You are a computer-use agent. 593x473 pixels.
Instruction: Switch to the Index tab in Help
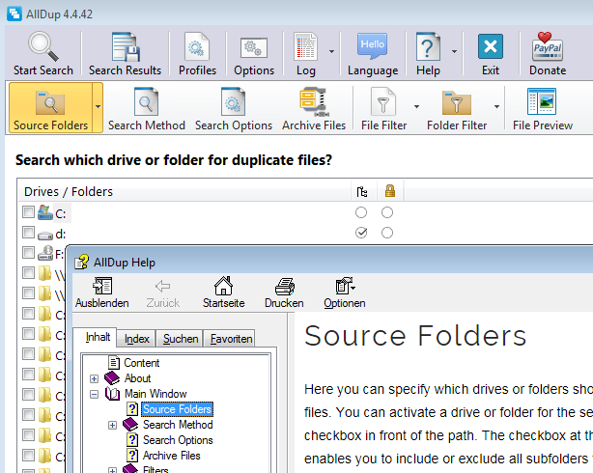pos(137,339)
